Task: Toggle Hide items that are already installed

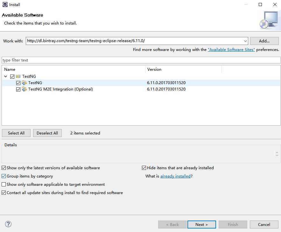Action: [x=144, y=168]
